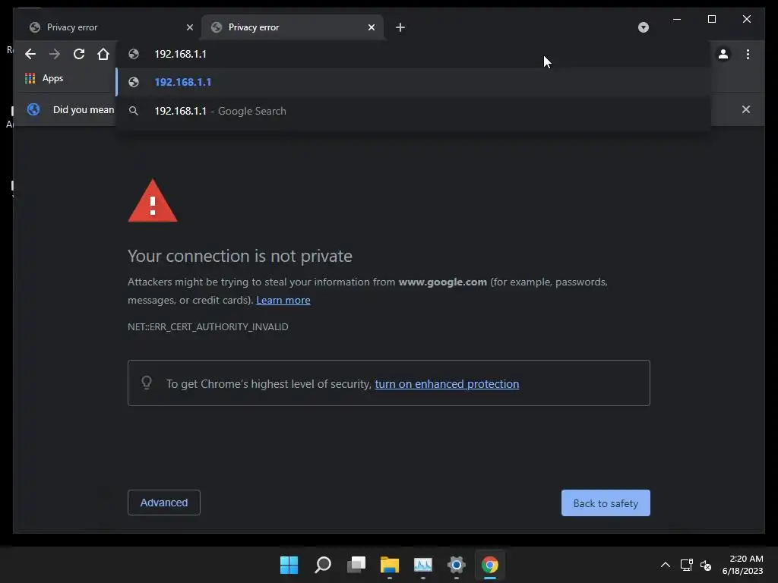
Task: Open the tab search dropdown arrow
Action: [643, 27]
